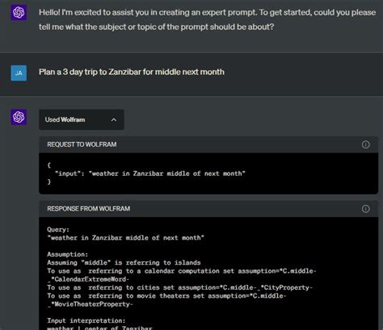The width and height of the screenshot is (383, 330).
Task: Open info icon in Response from Wolfram header
Action: 365,209
